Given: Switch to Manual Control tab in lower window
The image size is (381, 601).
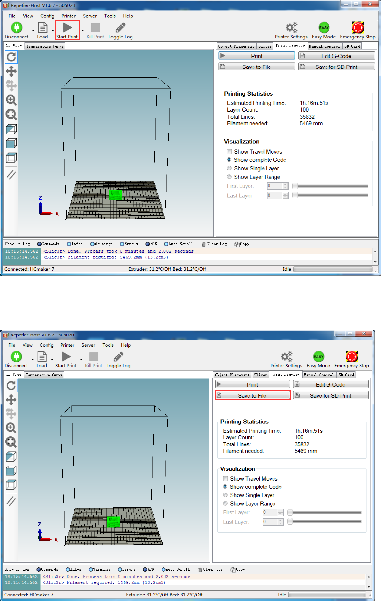Looking at the screenshot, I should pos(319,375).
